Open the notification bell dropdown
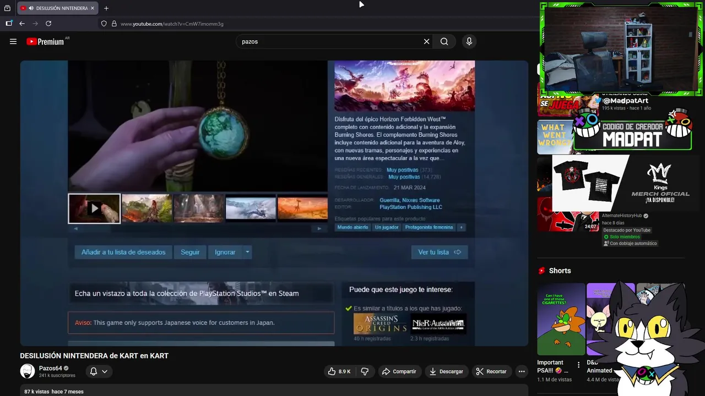This screenshot has width=705, height=396. (99, 372)
